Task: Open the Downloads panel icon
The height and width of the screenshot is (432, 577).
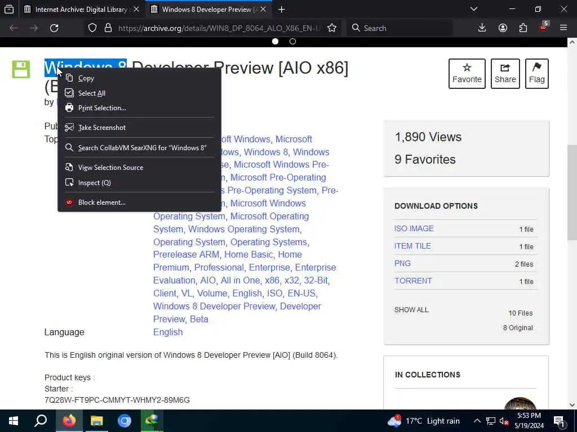Action: (x=482, y=28)
